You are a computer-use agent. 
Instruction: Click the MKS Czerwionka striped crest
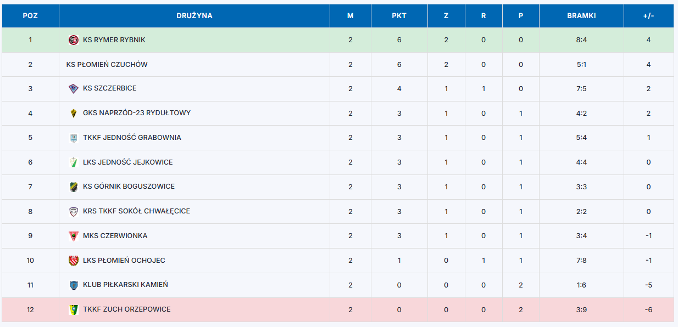point(74,236)
